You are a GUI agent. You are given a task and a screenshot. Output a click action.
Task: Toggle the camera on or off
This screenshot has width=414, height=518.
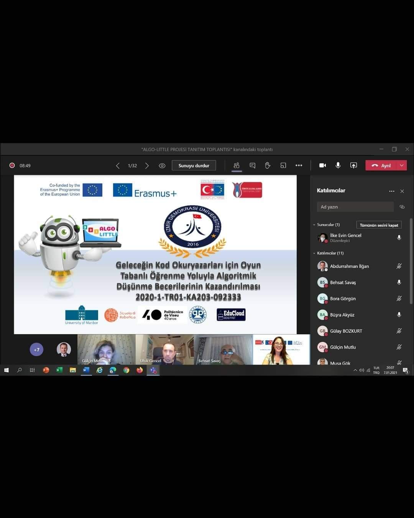323,165
